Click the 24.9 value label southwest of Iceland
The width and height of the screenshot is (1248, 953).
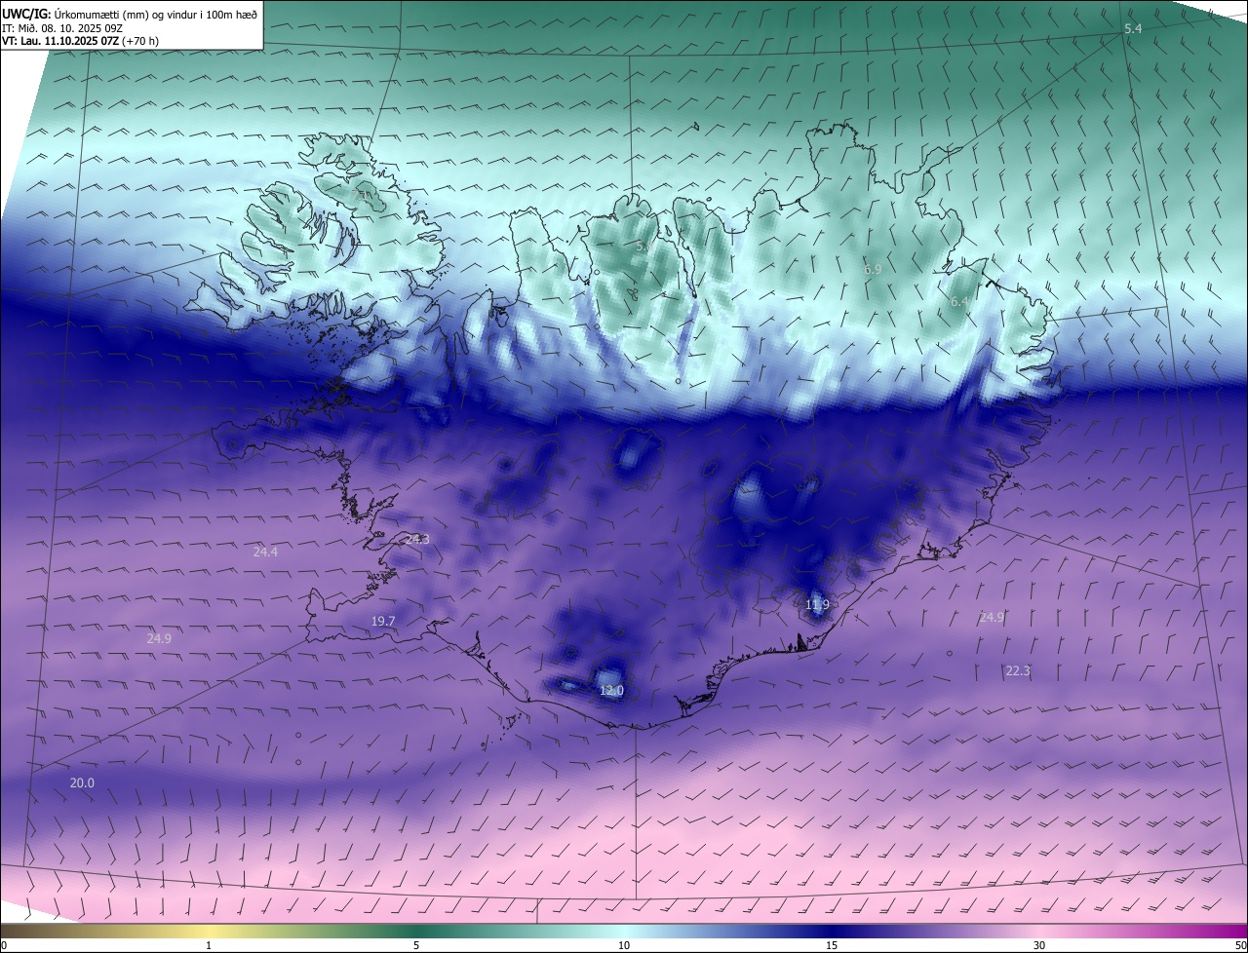pyautogui.click(x=159, y=638)
